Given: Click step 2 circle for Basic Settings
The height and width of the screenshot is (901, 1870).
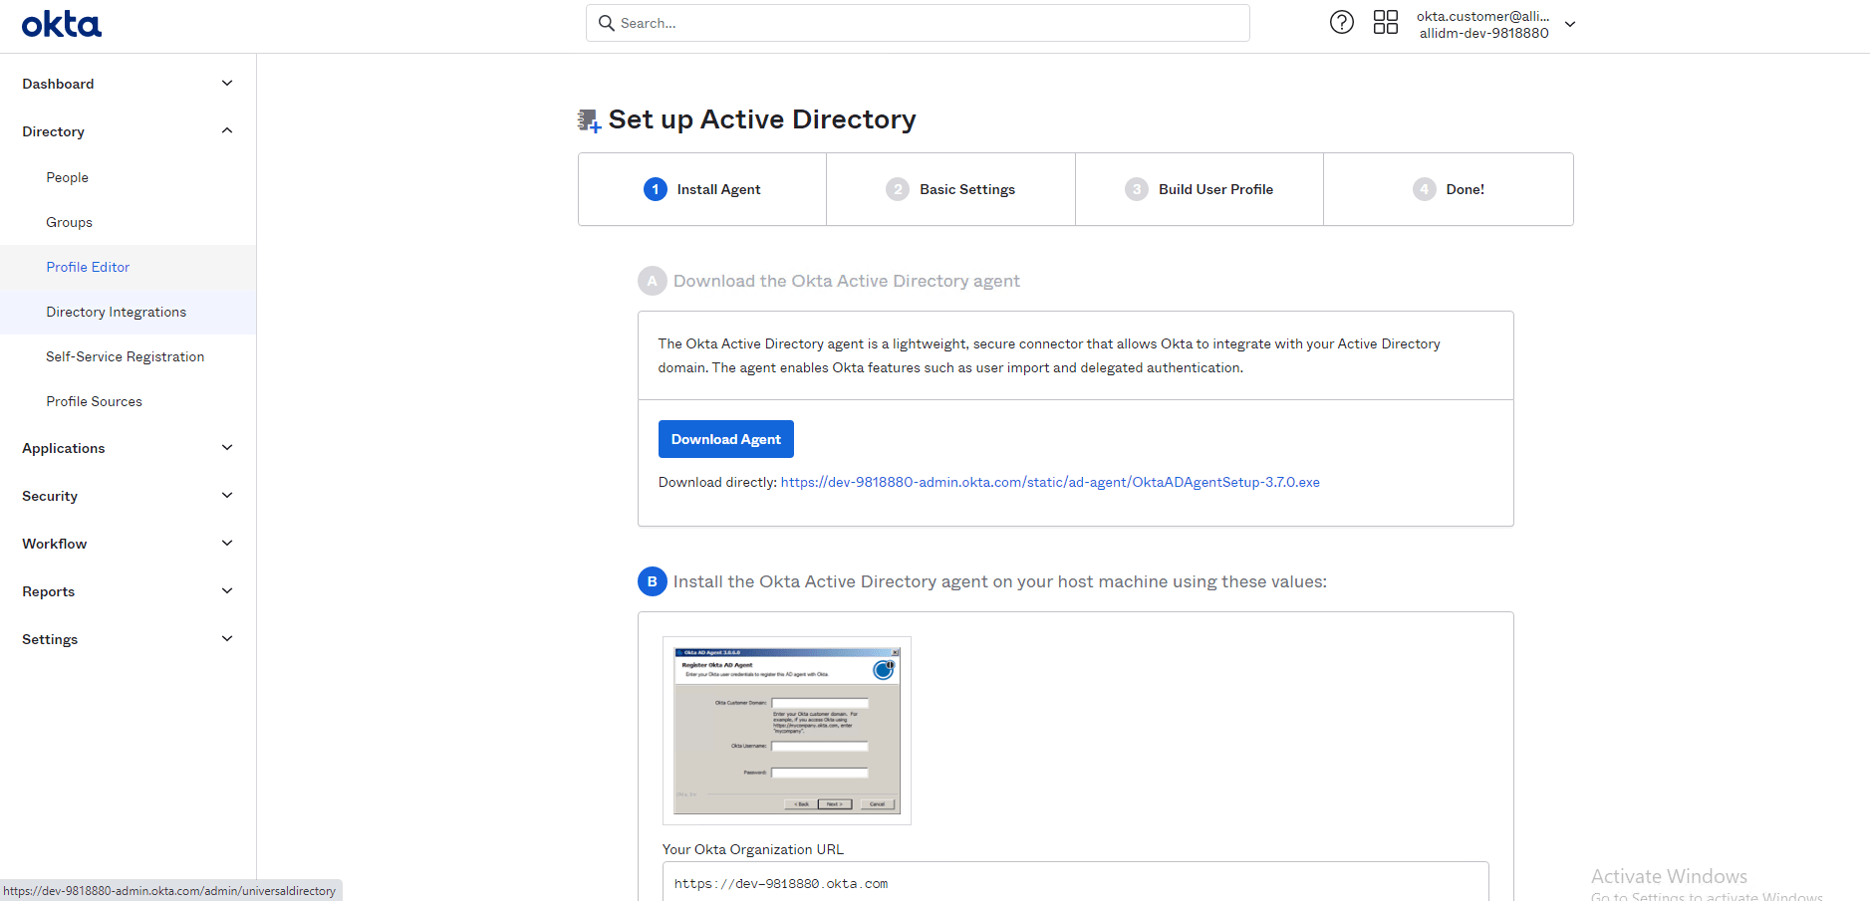Looking at the screenshot, I should tap(898, 189).
